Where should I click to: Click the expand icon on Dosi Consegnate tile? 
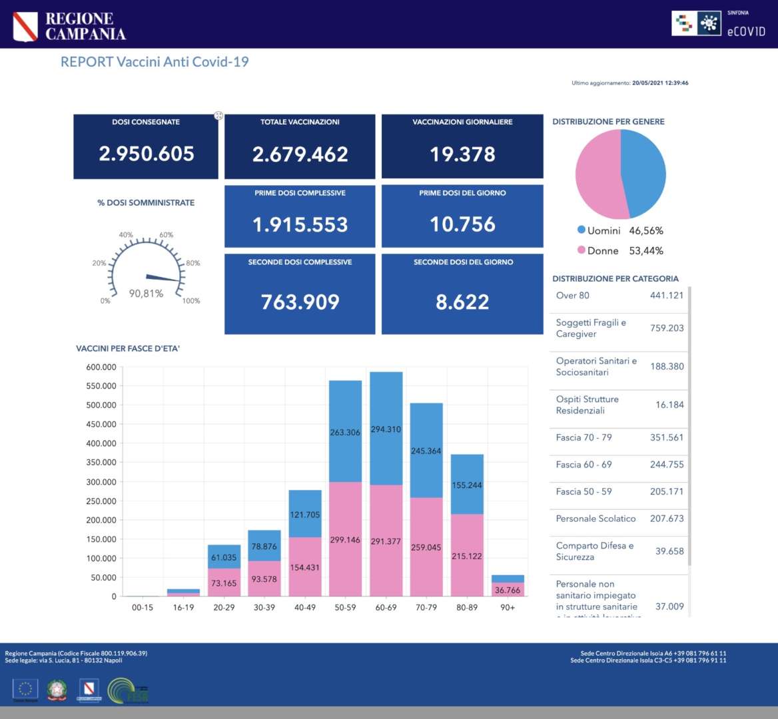click(x=218, y=116)
